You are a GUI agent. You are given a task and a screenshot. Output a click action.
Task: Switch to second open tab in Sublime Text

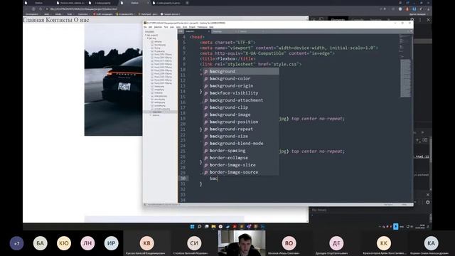pyautogui.click(x=225, y=31)
